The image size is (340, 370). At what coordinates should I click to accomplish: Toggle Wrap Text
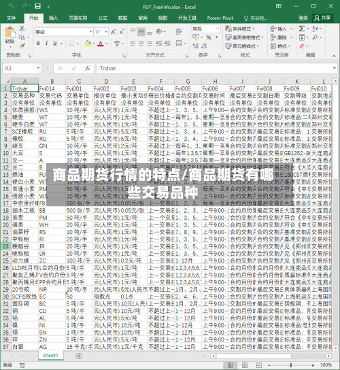(179, 31)
